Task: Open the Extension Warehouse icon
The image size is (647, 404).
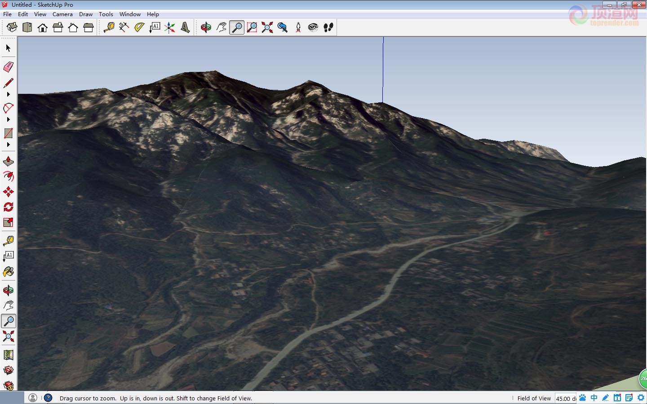Action: pyautogui.click(x=9, y=385)
